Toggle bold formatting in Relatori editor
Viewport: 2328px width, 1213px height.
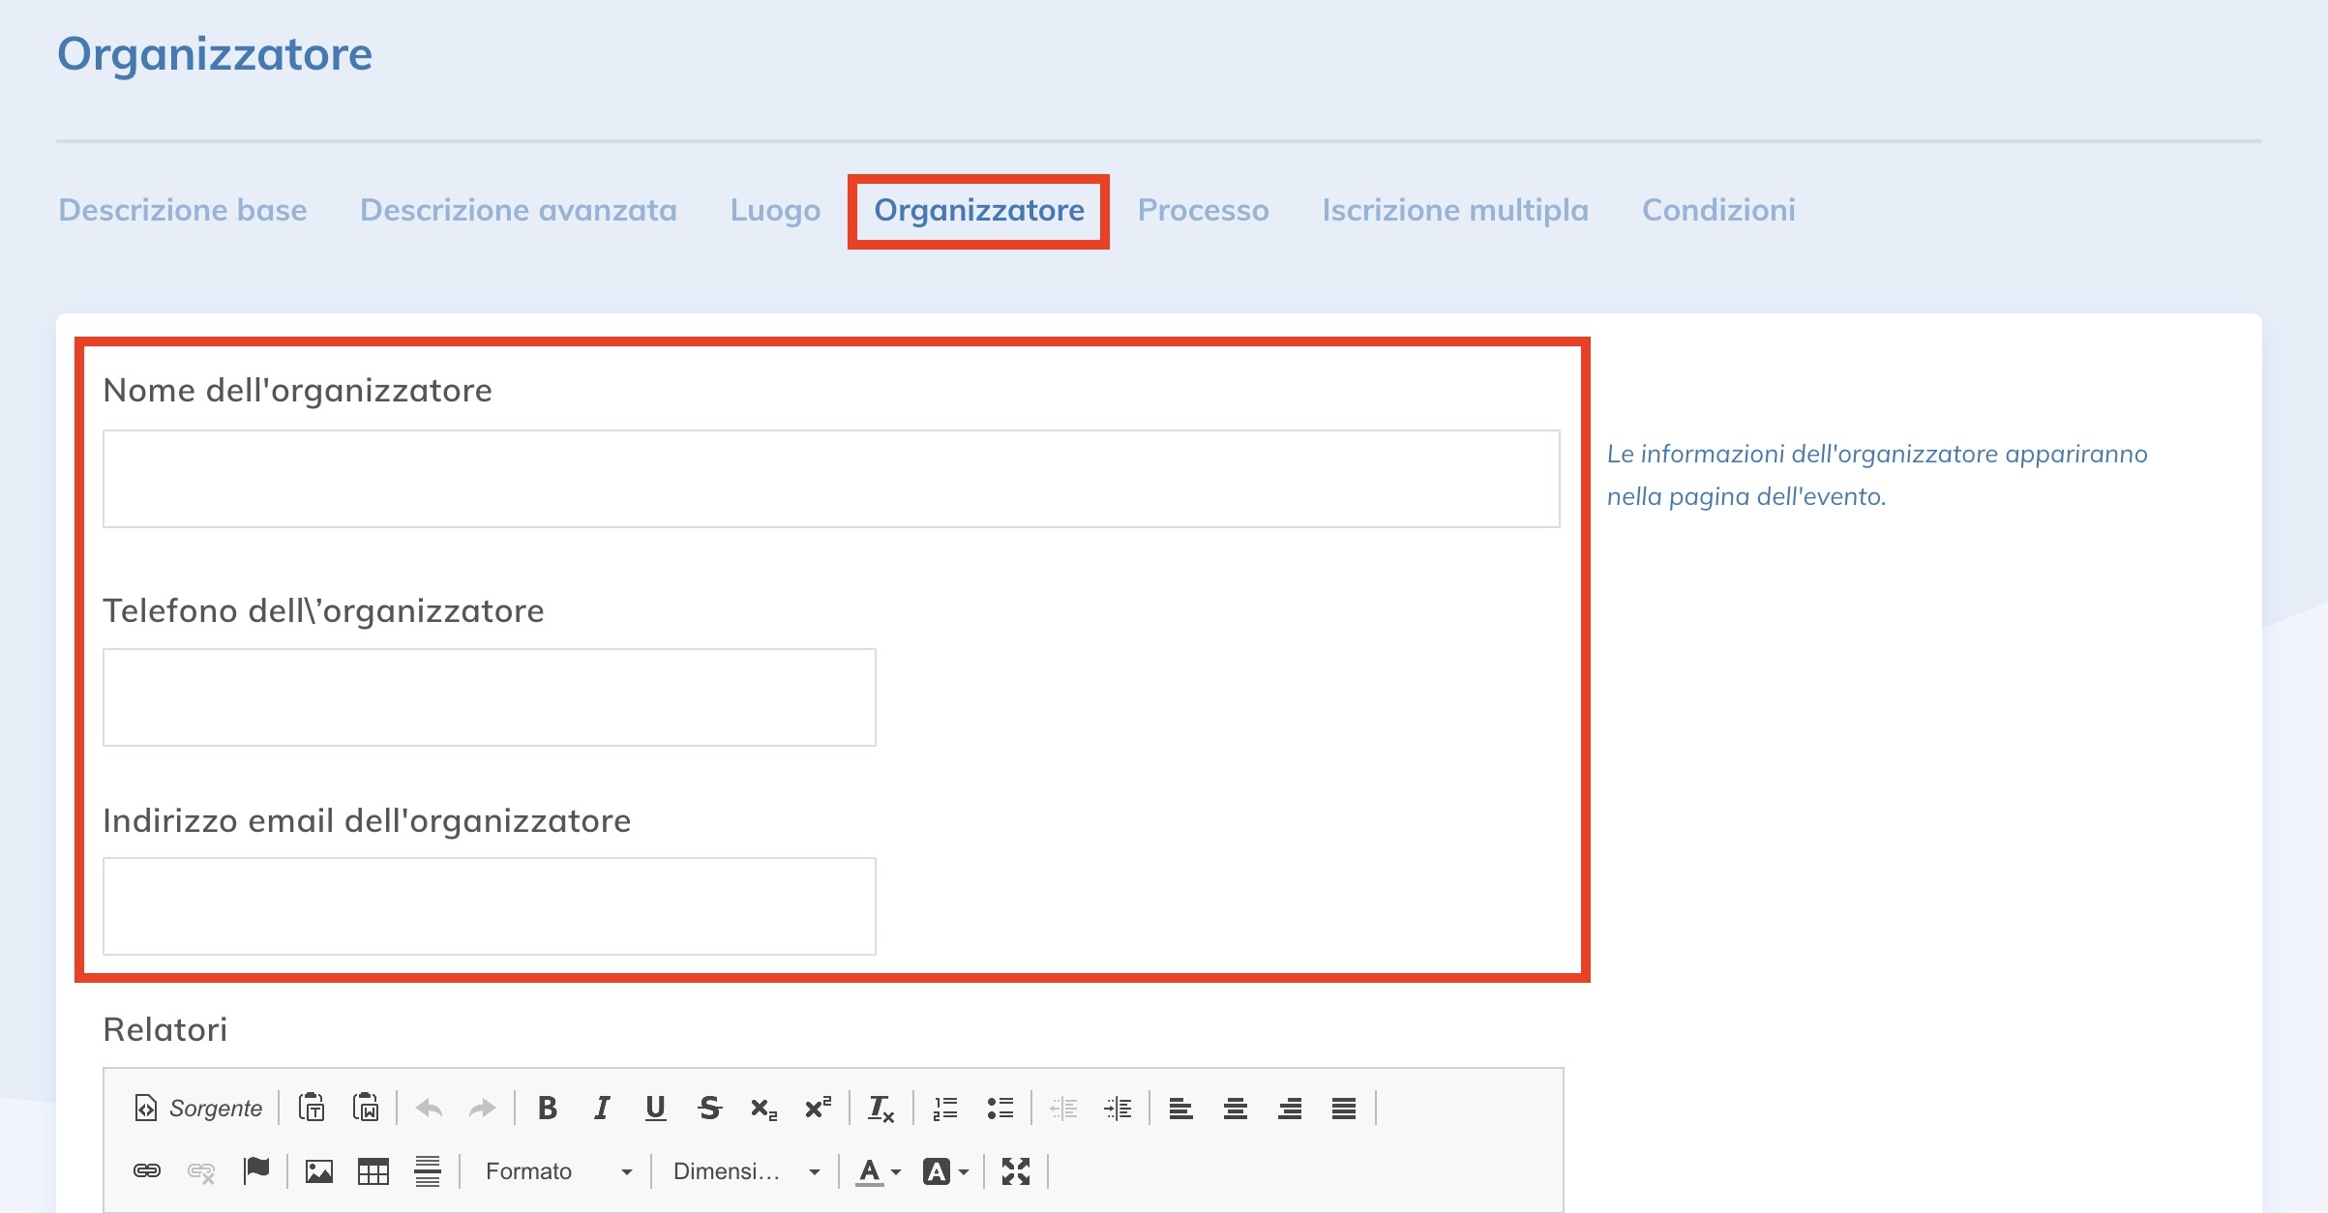548,1109
